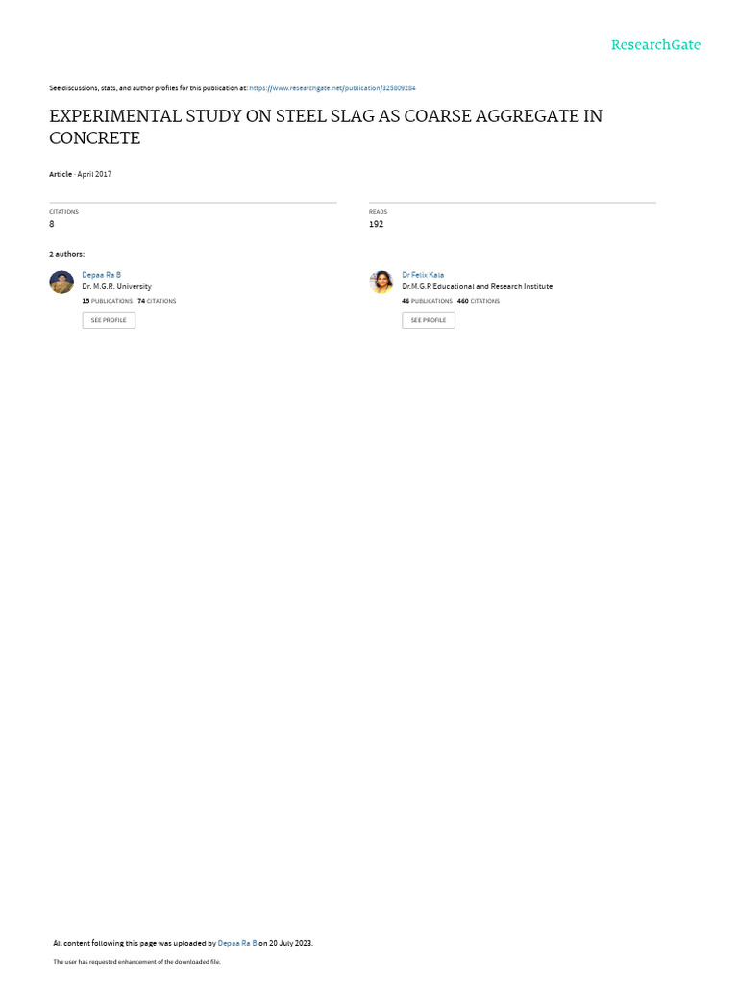Click the reads count of 192
Image resolution: width=738 pixels, height=984 pixels.
click(x=376, y=224)
